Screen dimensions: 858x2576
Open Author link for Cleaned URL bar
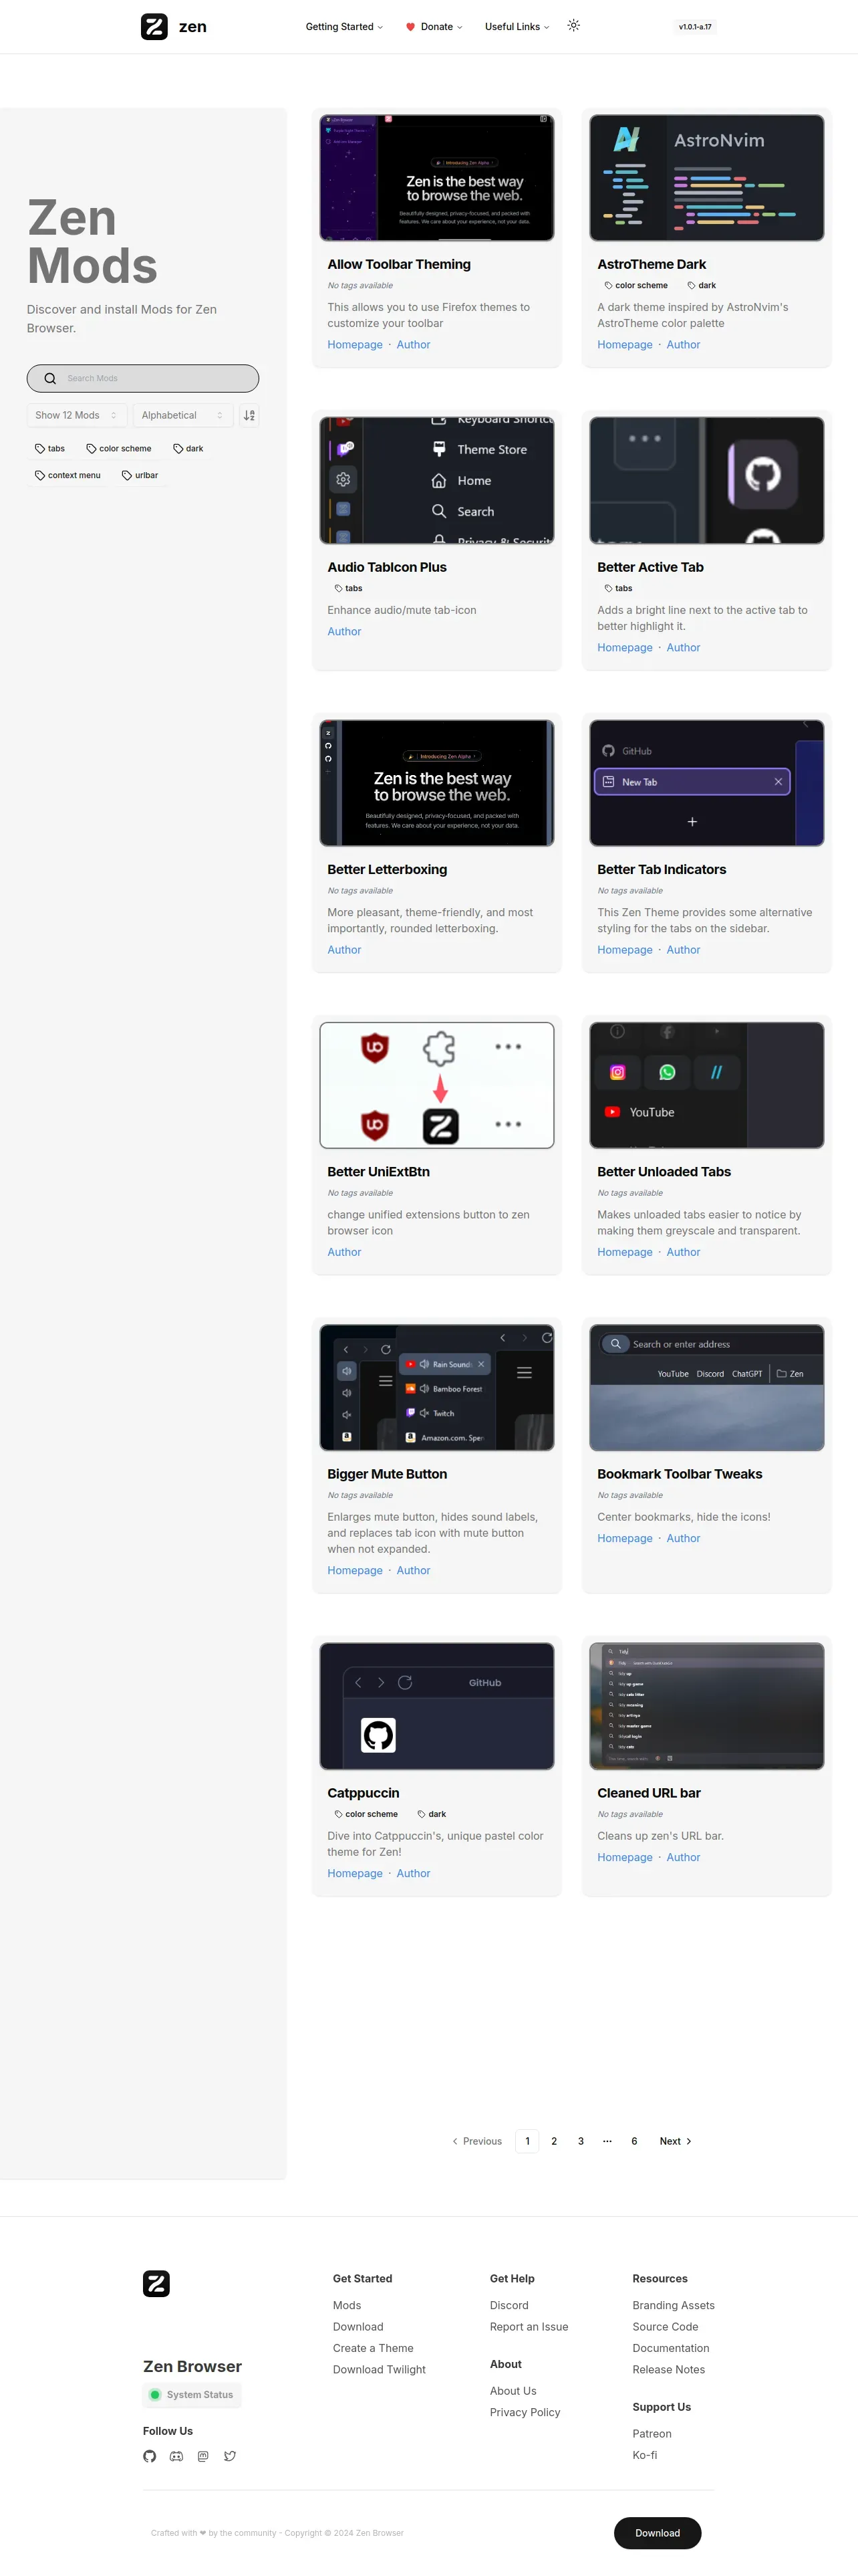[x=683, y=1857]
